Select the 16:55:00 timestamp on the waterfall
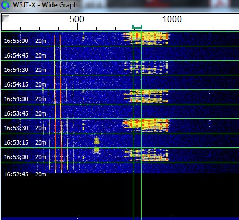Screen dimensions: 239x220 (x=16, y=41)
